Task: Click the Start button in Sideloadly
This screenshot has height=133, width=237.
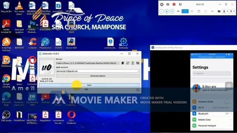Action: [x=89, y=85]
